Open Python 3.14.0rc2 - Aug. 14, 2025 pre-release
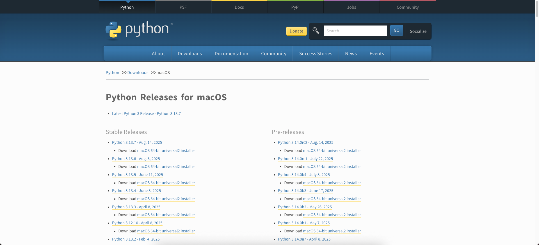This screenshot has height=245, width=539. pyautogui.click(x=306, y=142)
